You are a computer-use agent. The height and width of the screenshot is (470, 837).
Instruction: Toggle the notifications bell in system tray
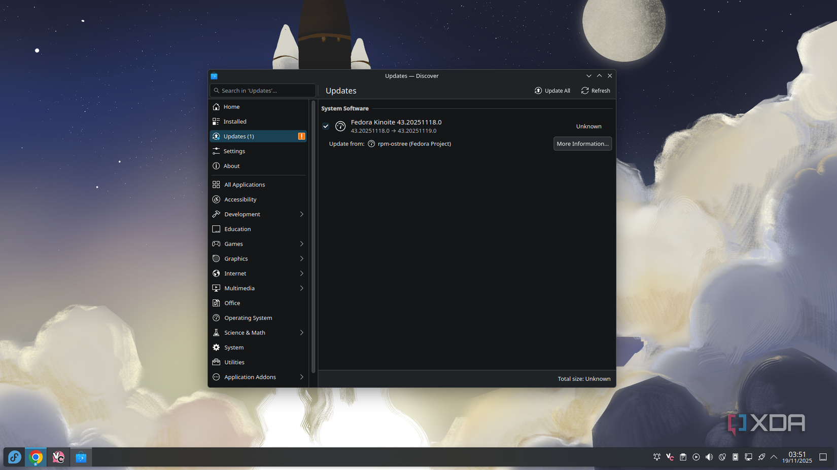[x=656, y=457]
